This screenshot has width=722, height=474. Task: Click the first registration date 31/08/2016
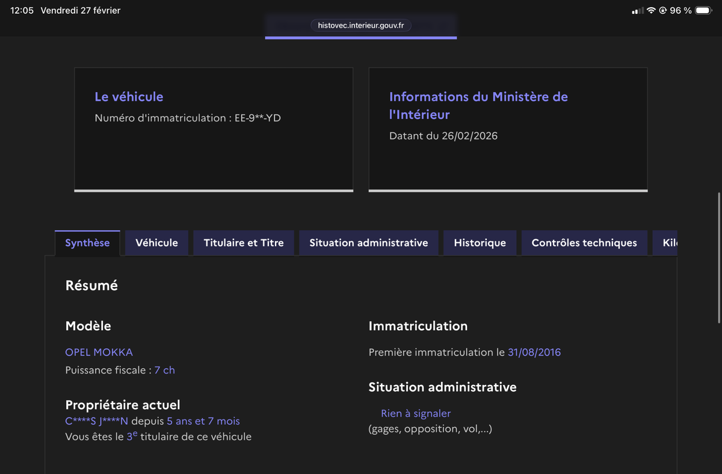click(x=534, y=352)
